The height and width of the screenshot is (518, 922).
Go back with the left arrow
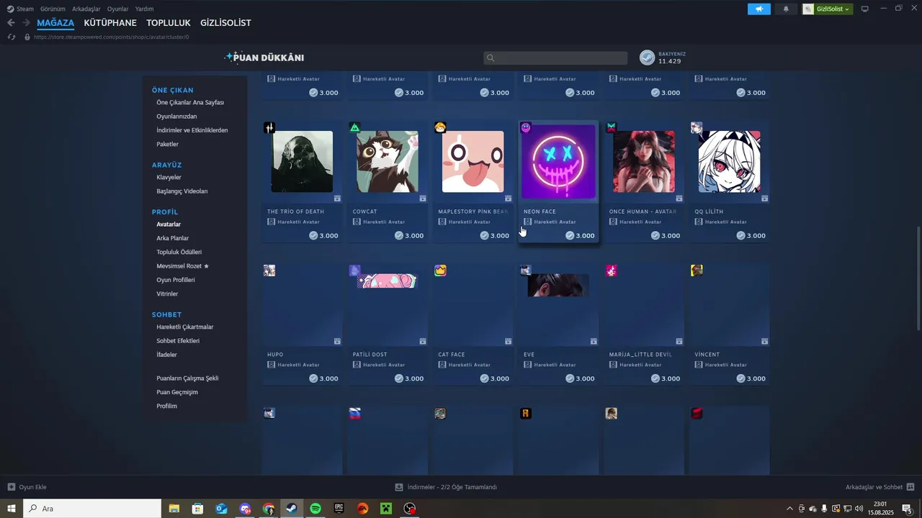click(x=11, y=23)
